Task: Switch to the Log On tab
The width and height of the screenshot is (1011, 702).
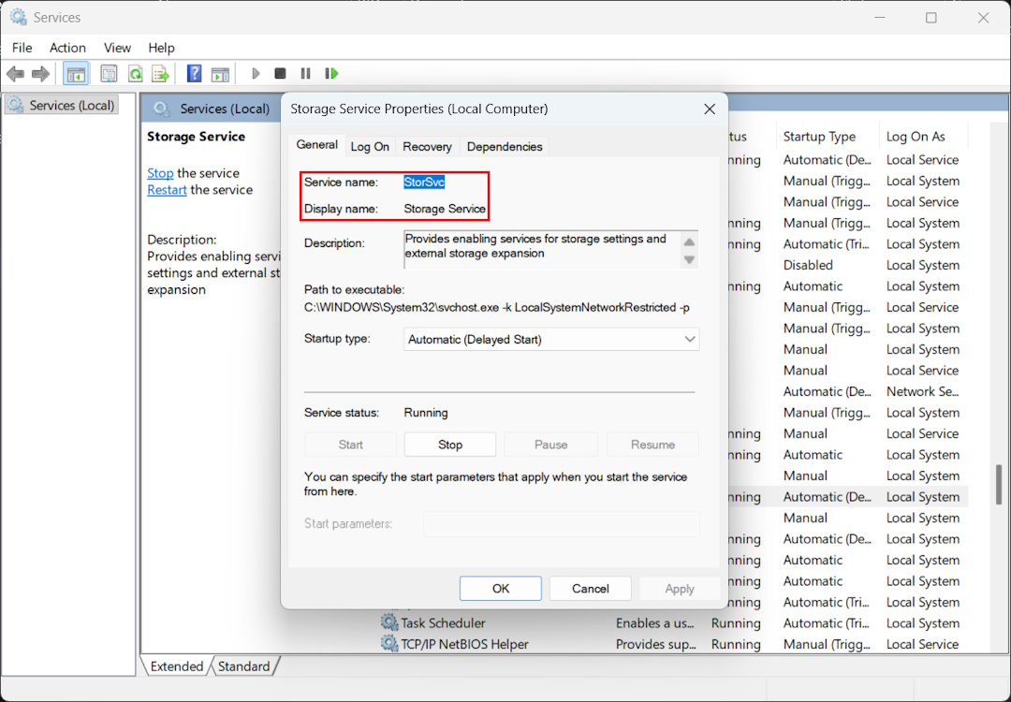Action: pos(370,146)
